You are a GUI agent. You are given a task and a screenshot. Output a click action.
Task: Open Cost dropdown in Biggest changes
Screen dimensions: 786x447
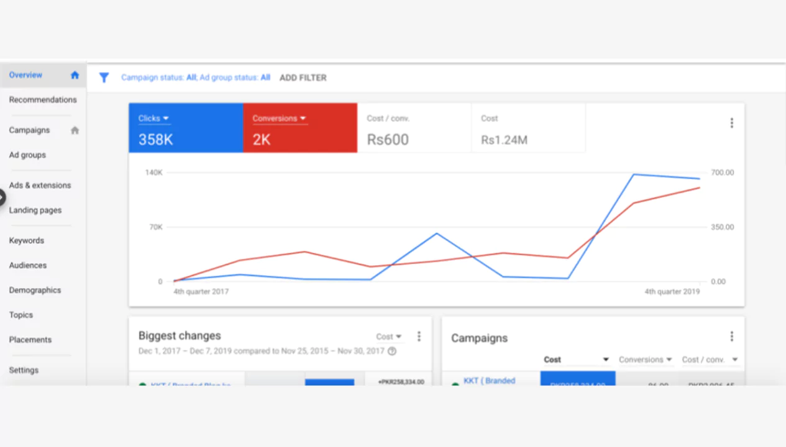pos(389,336)
